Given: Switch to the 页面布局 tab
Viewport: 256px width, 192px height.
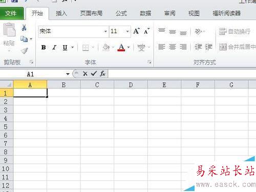Looking at the screenshot, I should tap(92, 13).
